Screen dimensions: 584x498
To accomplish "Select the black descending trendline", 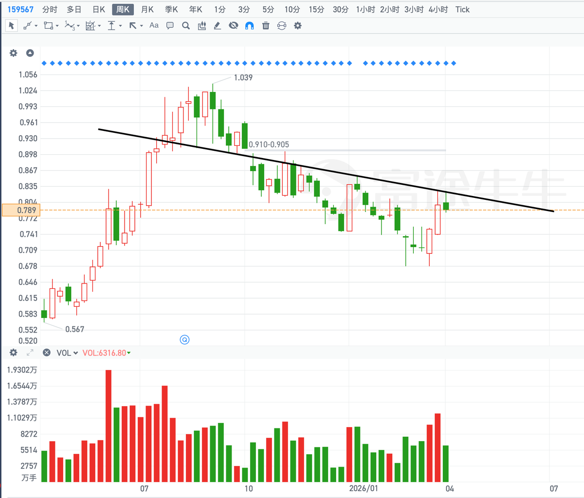I will 326,170.
